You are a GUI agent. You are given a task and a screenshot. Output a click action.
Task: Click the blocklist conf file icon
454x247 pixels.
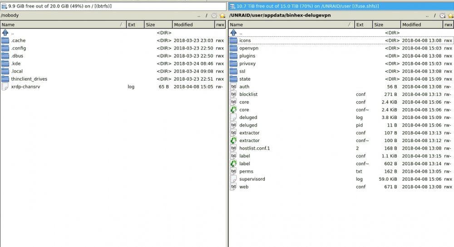coord(234,95)
